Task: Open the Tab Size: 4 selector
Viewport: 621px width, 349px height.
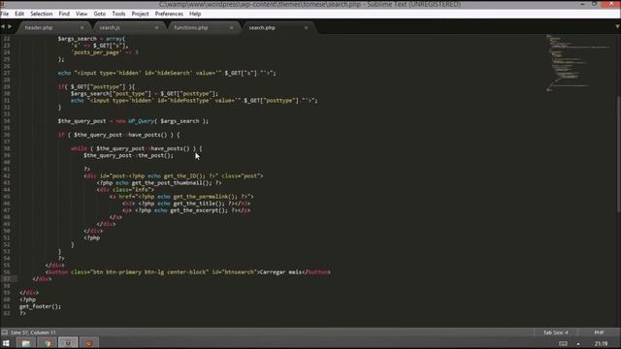Action: pos(556,333)
